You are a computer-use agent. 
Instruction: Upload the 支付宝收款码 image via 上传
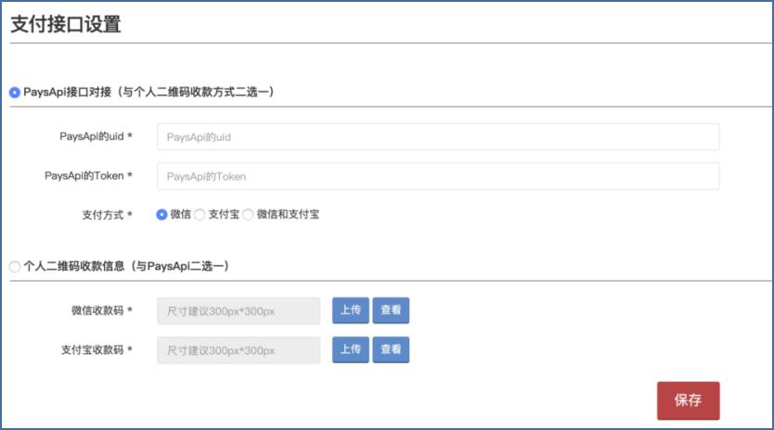coord(351,349)
